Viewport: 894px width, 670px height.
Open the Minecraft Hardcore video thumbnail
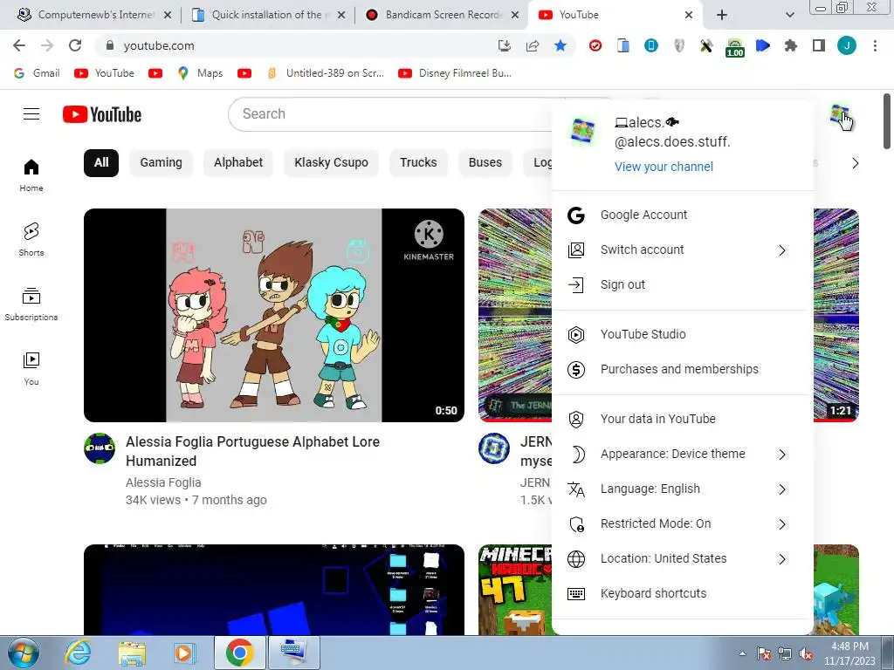click(515, 590)
